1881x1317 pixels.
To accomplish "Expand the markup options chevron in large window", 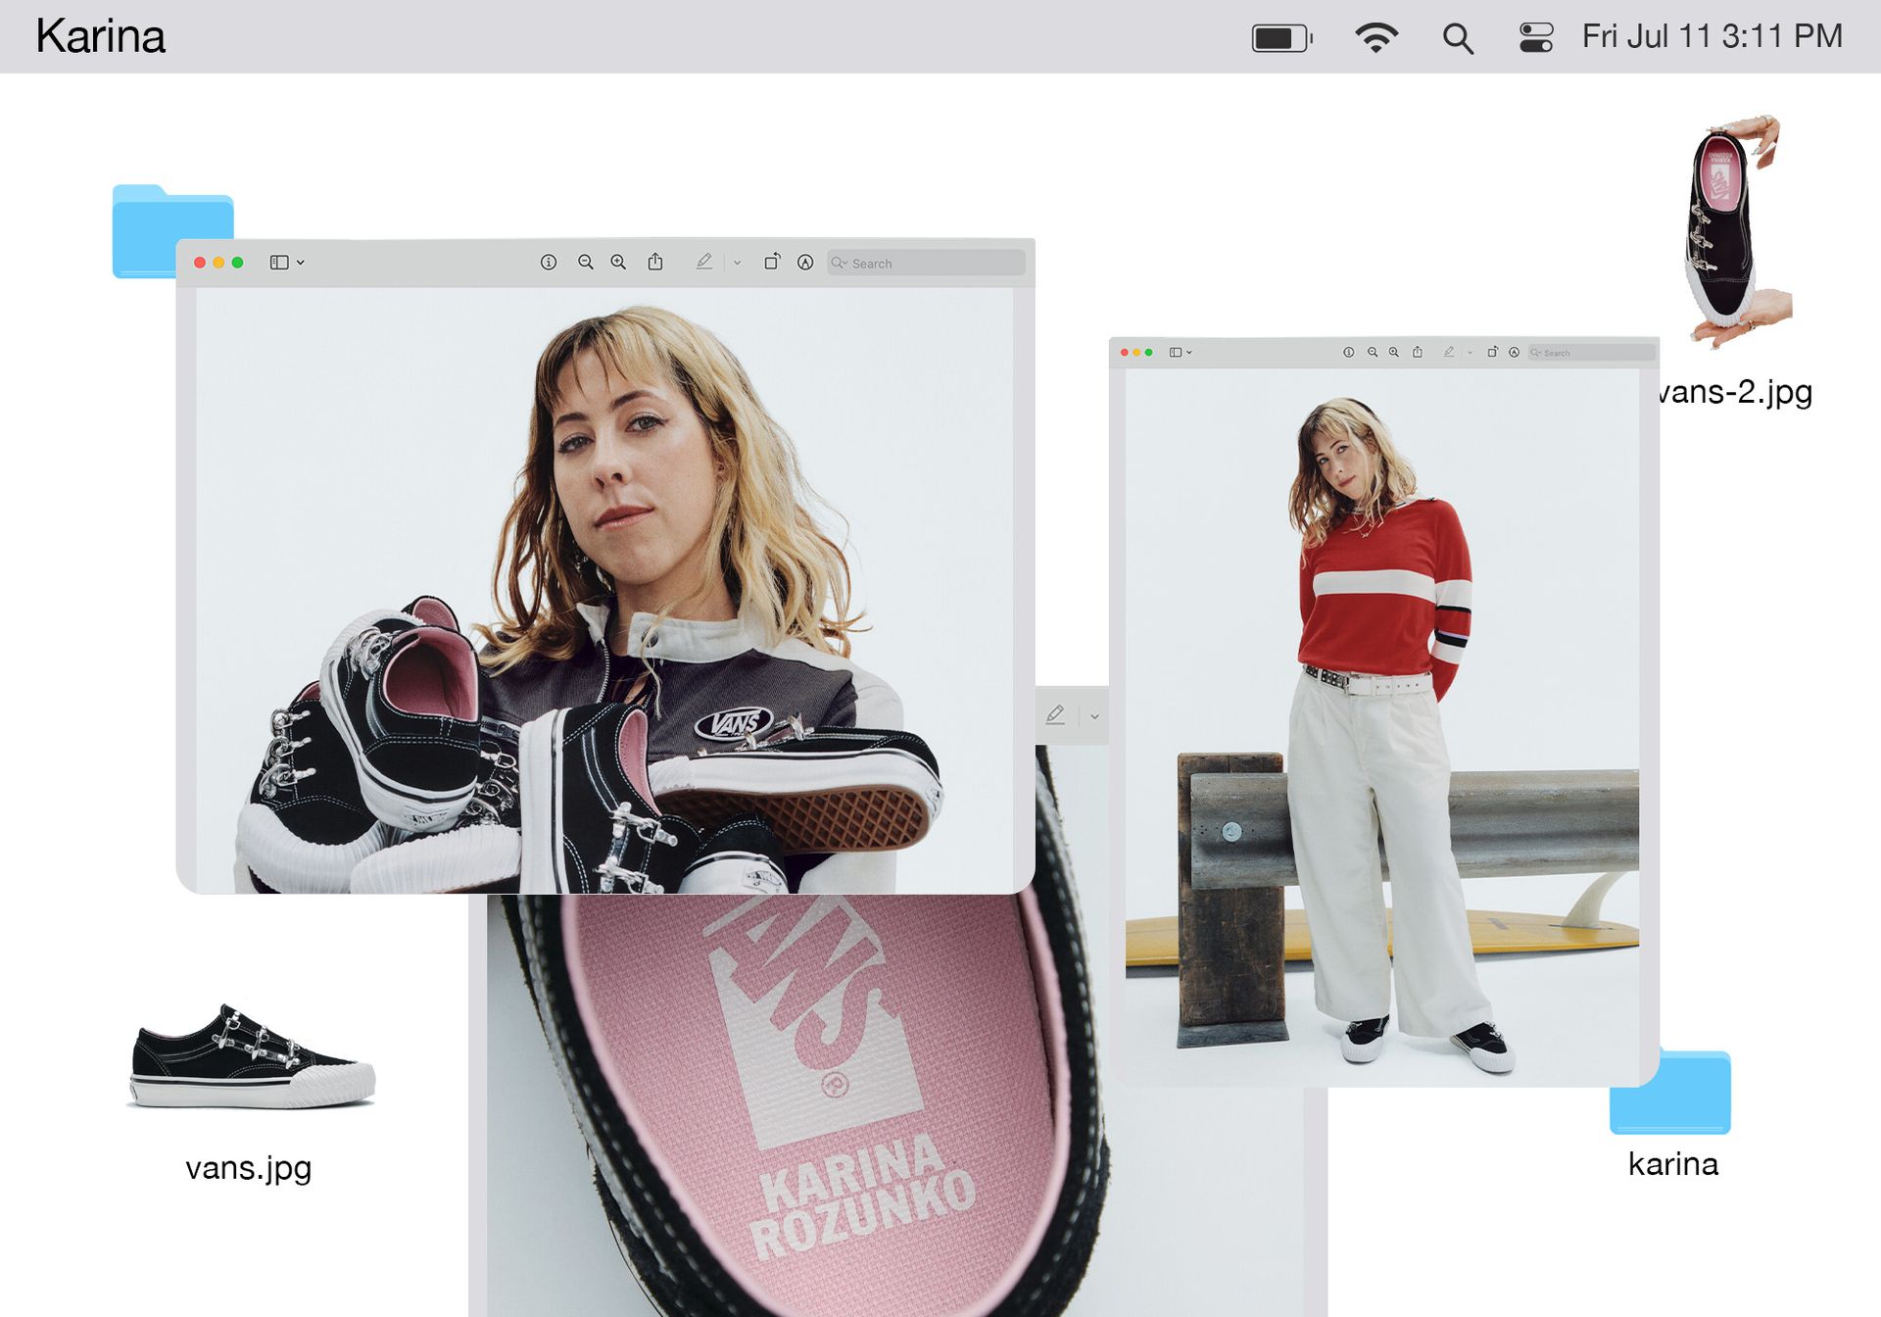I will [x=738, y=263].
